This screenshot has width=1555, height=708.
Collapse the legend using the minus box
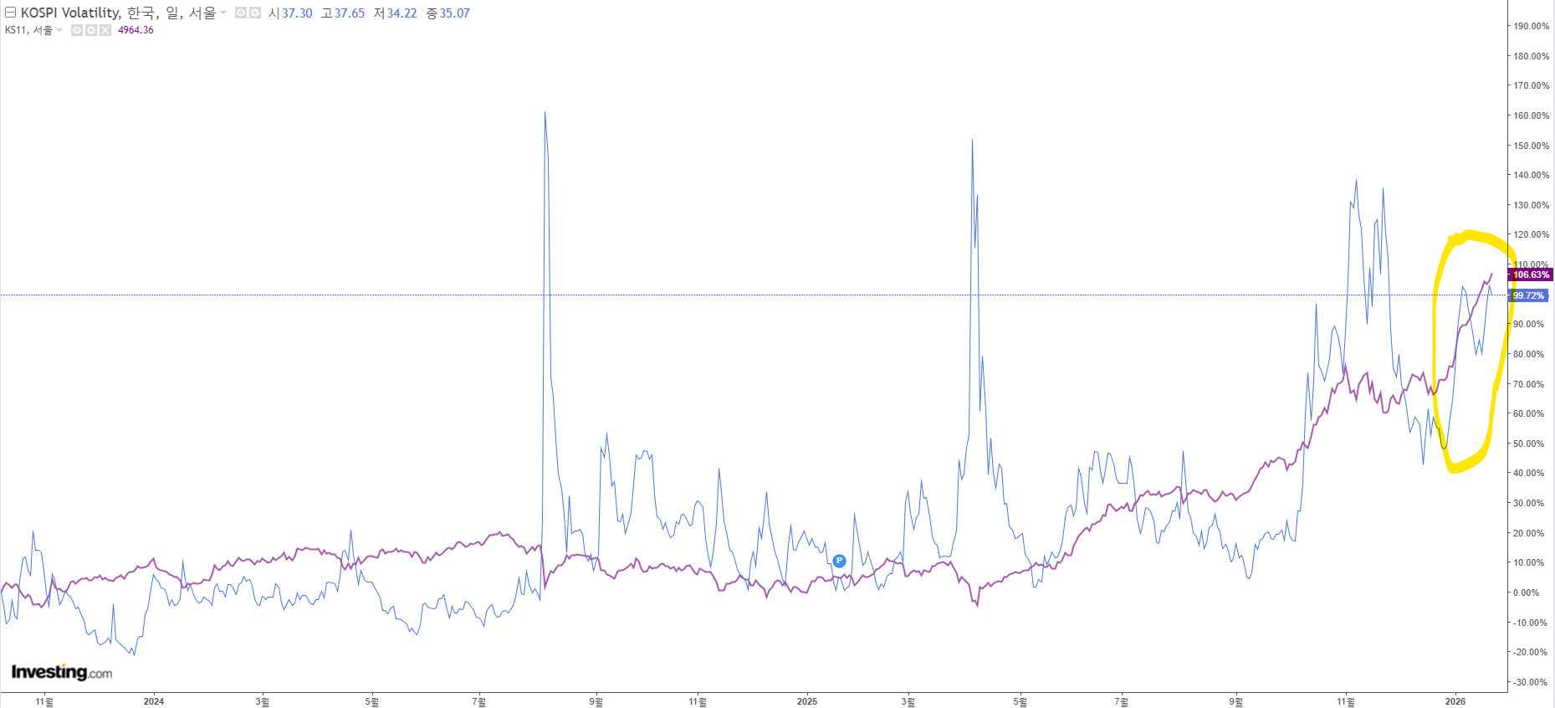pos(11,13)
